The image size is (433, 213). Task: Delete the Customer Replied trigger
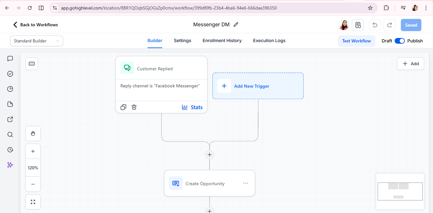(x=134, y=107)
